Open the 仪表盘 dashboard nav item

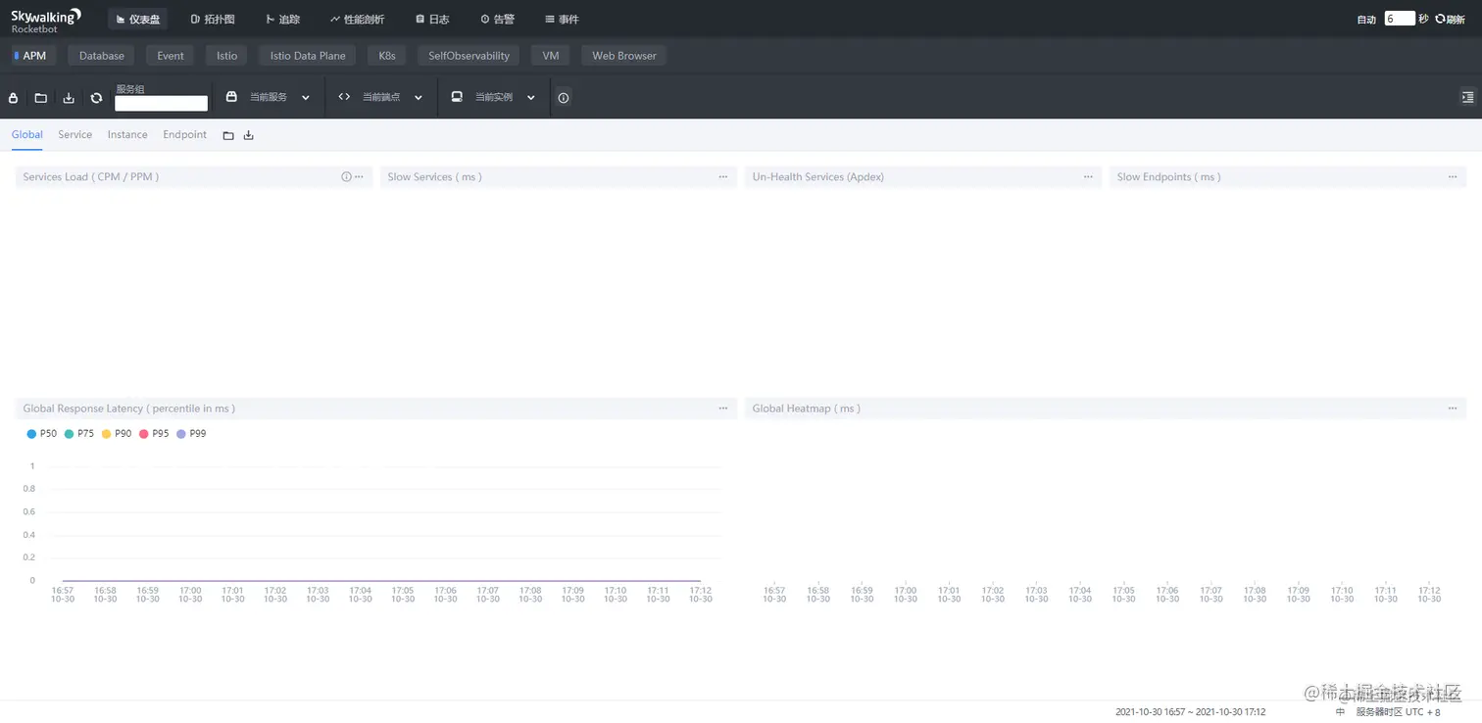pyautogui.click(x=137, y=20)
